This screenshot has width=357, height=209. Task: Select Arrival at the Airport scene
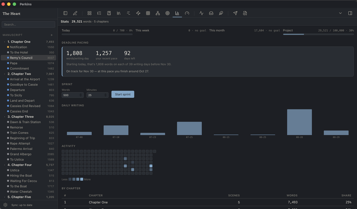pos(29,79)
